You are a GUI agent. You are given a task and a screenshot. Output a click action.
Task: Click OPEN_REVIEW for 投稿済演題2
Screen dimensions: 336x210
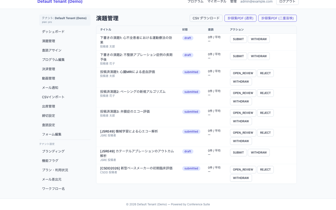pos(243,93)
